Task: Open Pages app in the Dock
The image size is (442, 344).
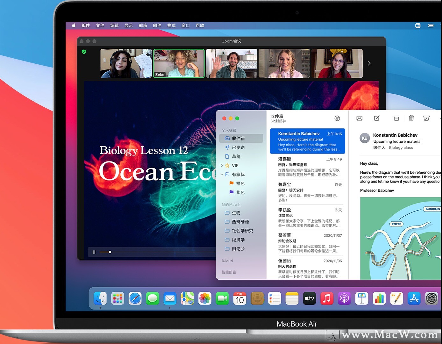Action: tap(396, 298)
